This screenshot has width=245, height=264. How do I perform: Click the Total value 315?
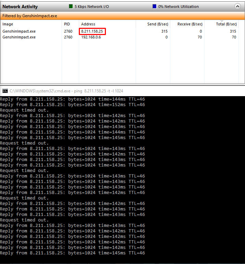click(x=233, y=31)
